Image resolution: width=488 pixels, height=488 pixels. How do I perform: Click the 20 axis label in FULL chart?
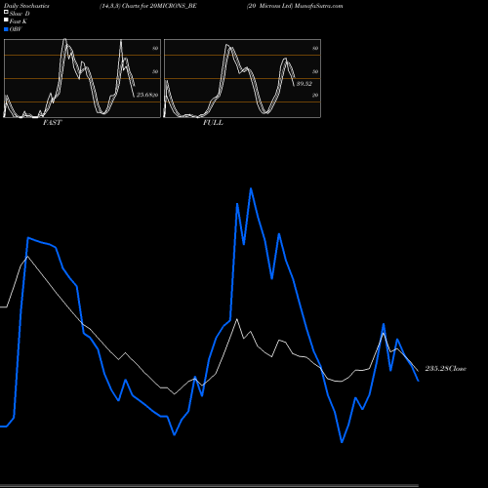[x=315, y=95]
